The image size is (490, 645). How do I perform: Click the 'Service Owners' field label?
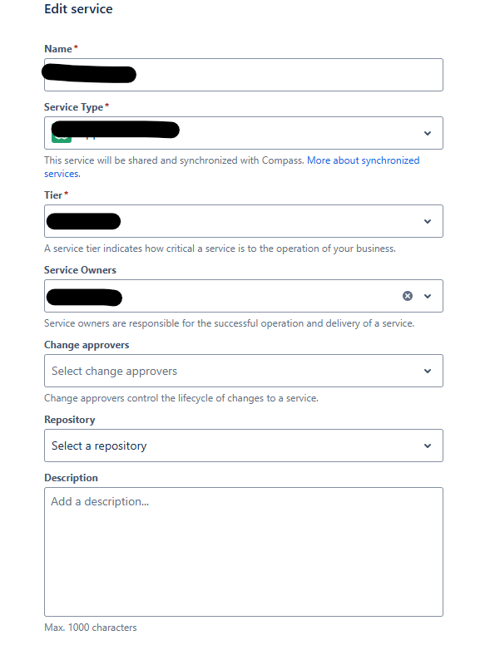(80, 270)
